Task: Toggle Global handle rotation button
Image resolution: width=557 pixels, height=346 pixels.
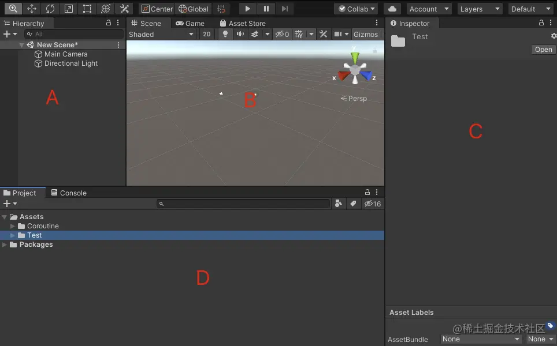Action: pos(193,9)
